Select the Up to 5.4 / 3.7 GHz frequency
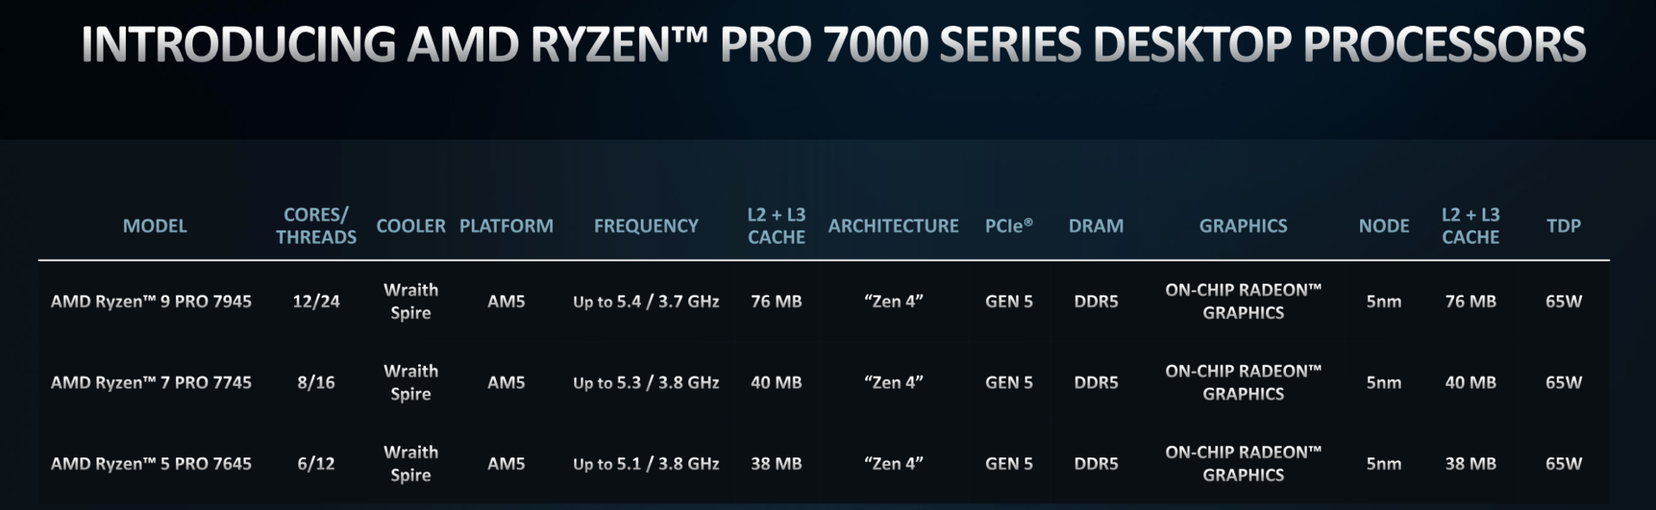This screenshot has width=1656, height=510. coord(646,302)
